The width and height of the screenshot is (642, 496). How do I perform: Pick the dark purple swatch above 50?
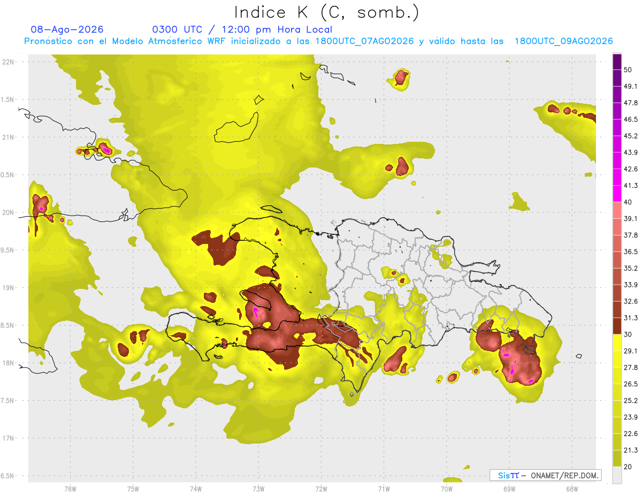tap(617, 62)
